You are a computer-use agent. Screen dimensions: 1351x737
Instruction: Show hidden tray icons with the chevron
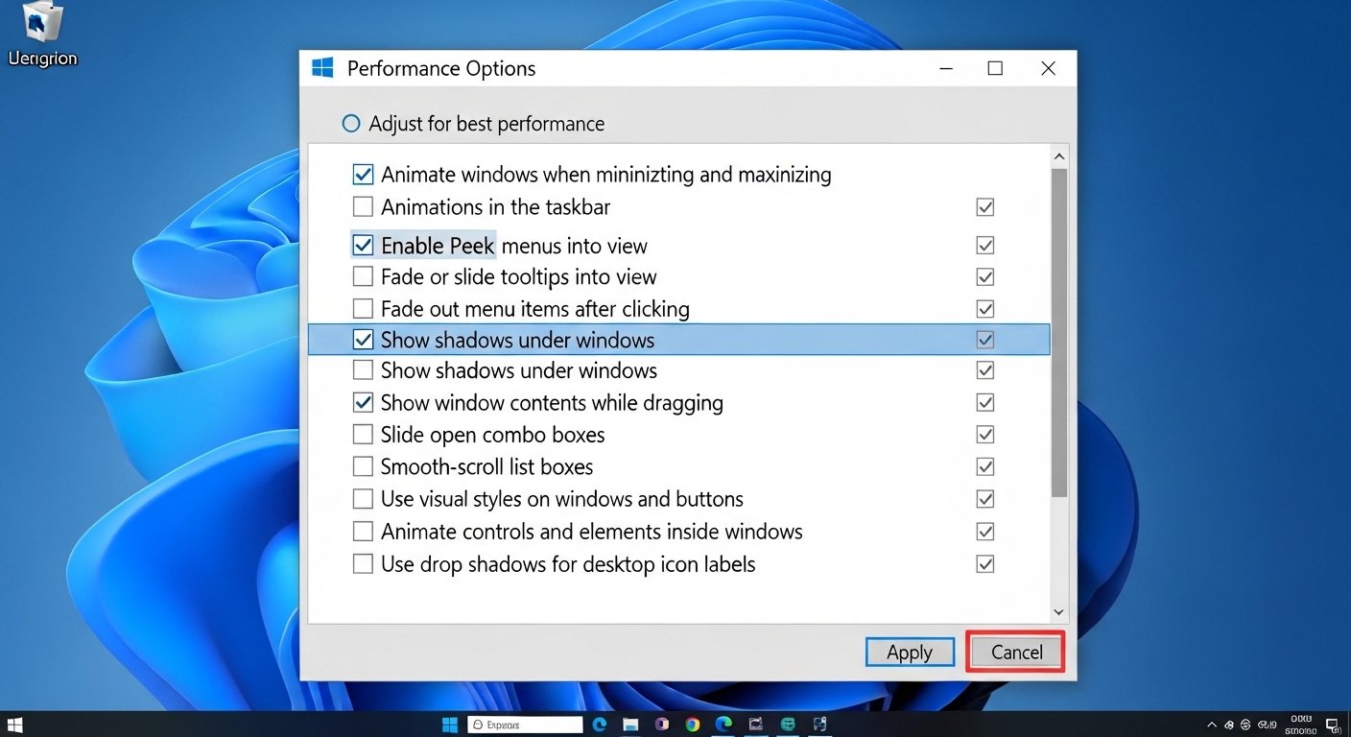tap(1212, 725)
